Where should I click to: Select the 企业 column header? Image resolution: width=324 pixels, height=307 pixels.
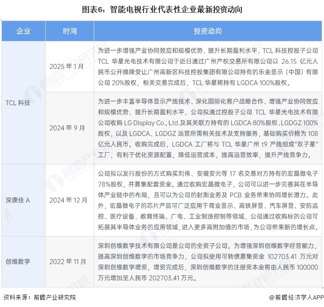click(x=24, y=31)
